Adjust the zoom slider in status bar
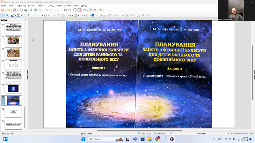Screen dimensions: 255x143 [239, 133]
